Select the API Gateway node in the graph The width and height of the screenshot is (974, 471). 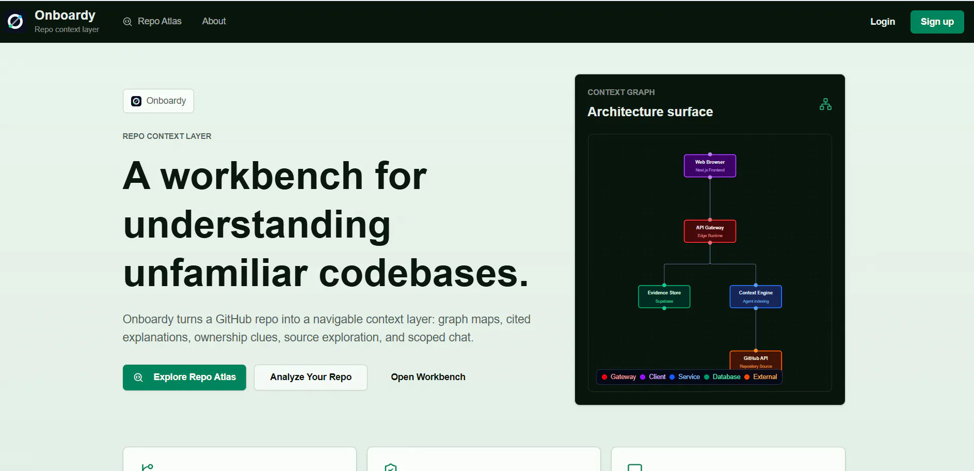tap(710, 231)
